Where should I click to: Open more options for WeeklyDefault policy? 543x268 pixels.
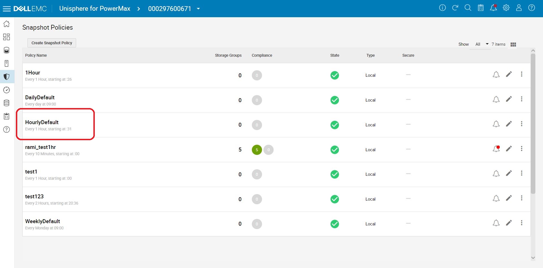coord(521,223)
